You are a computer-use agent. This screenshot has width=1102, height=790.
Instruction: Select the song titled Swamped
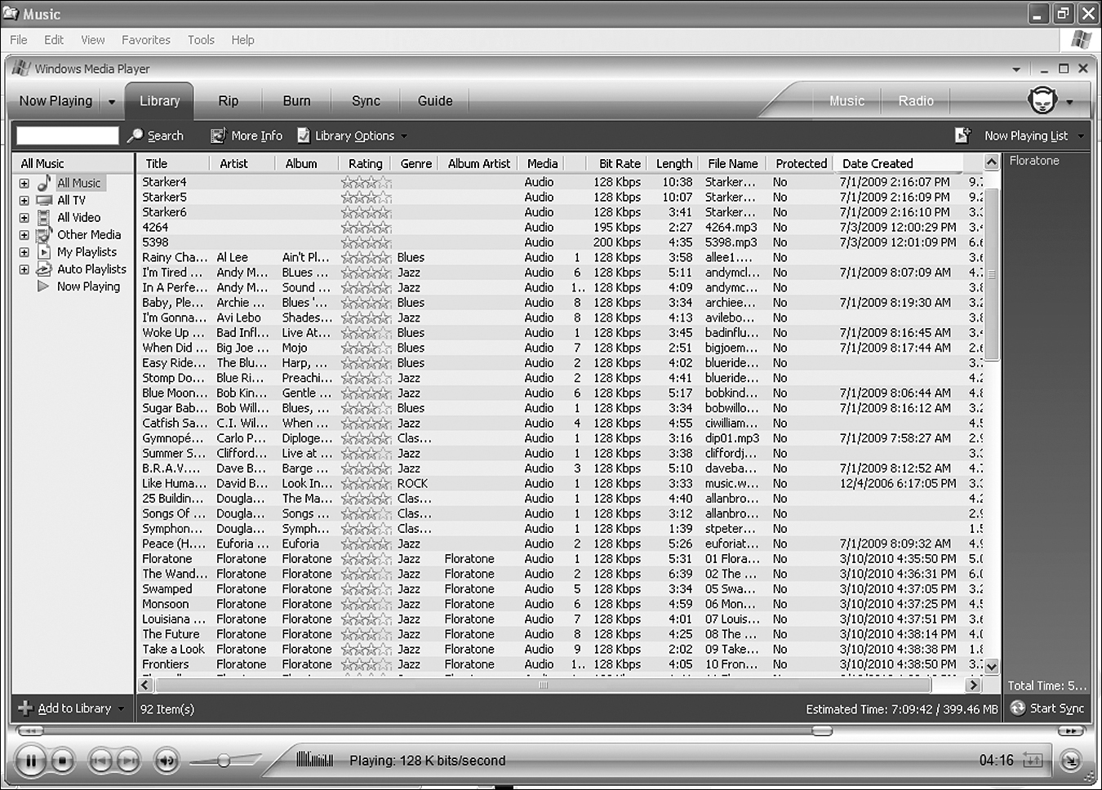pos(167,589)
